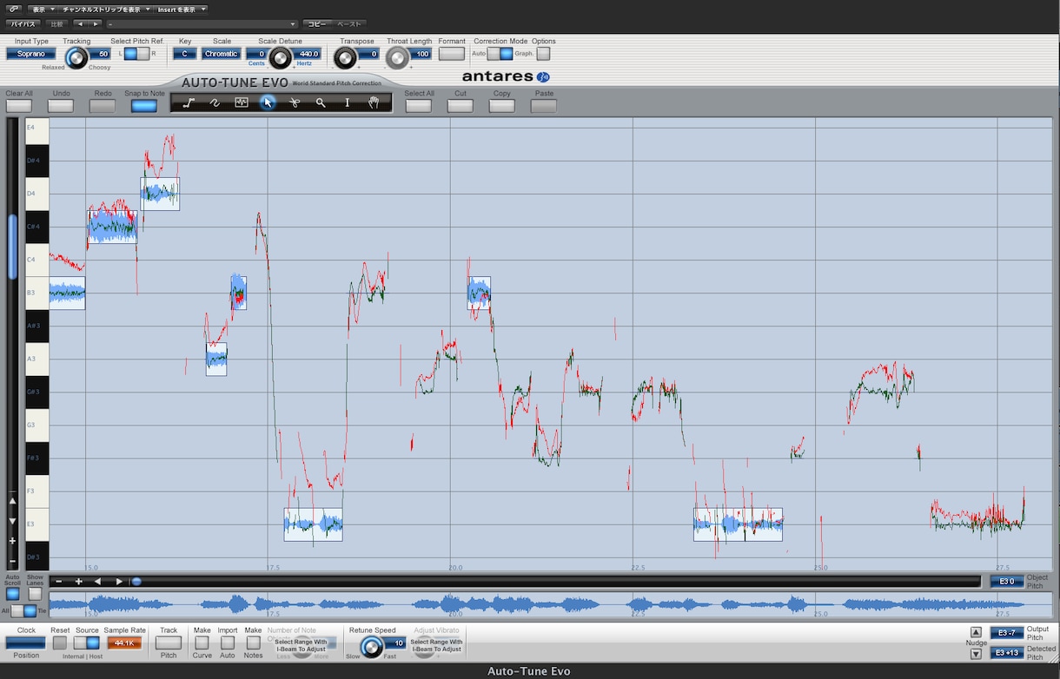Select the Curve drawing tool
Image resolution: width=1060 pixels, height=679 pixels.
pos(215,102)
